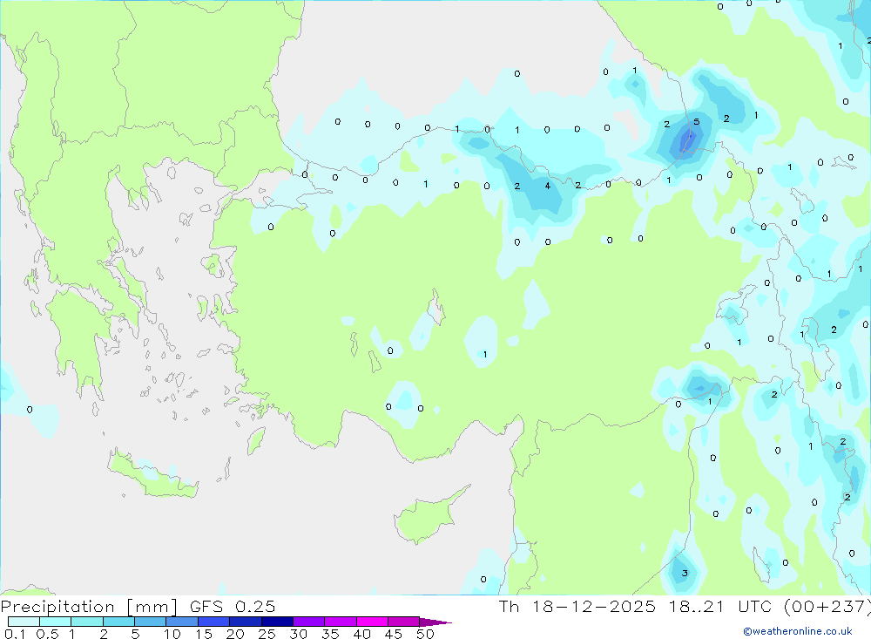Click the 35–40 mm purple legend swatch

tap(340, 622)
